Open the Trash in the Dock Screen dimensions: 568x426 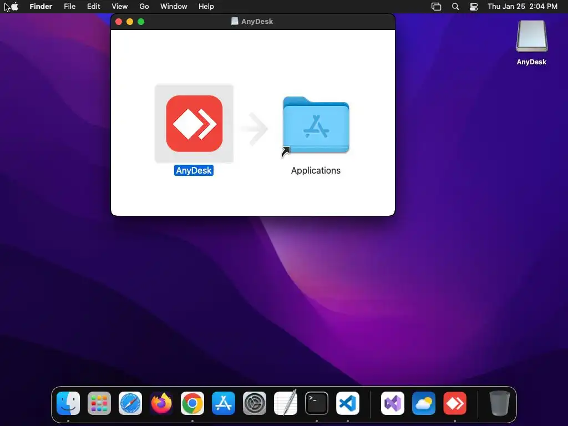500,403
